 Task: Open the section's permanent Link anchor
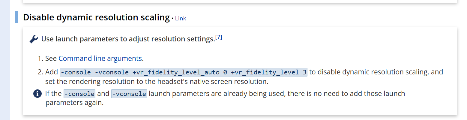coord(181,18)
